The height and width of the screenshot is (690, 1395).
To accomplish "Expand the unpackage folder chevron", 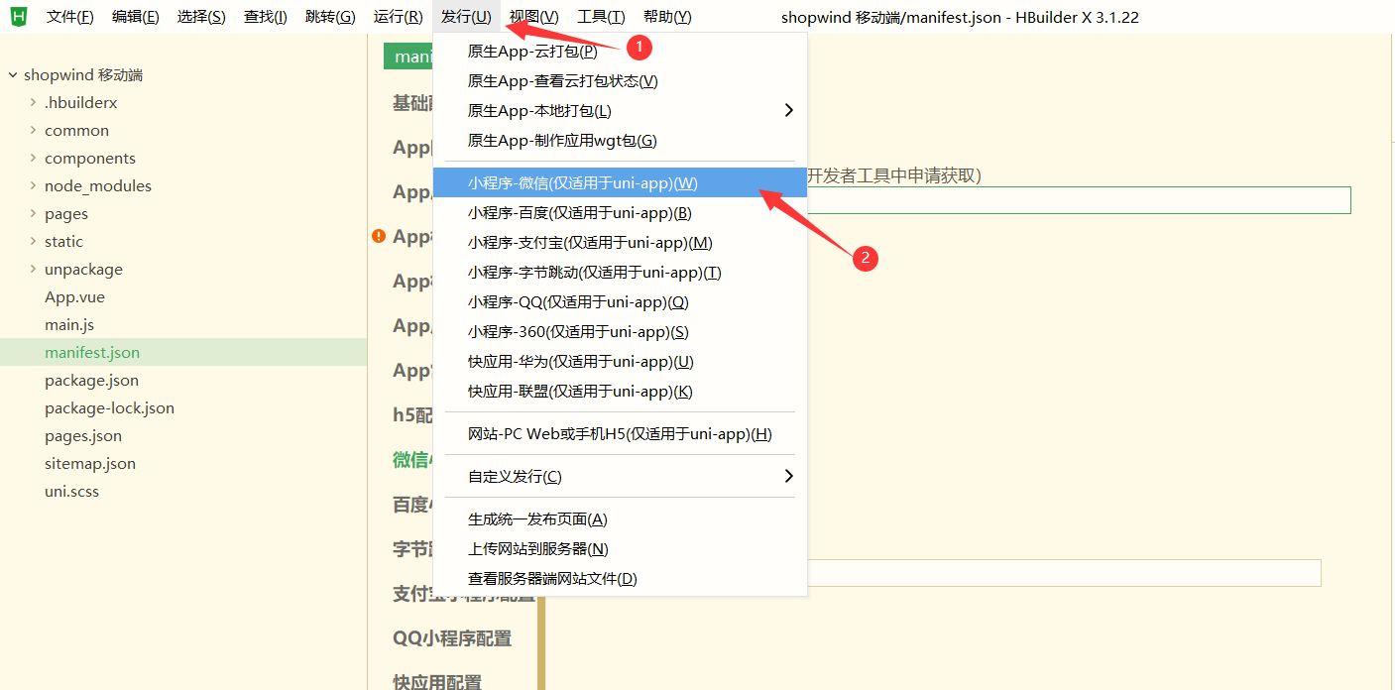I will tap(34, 270).
